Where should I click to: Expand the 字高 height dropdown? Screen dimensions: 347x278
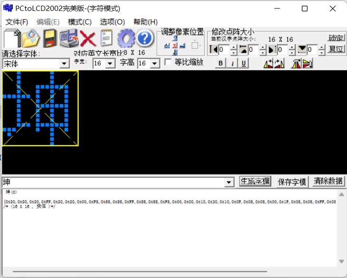155,64
